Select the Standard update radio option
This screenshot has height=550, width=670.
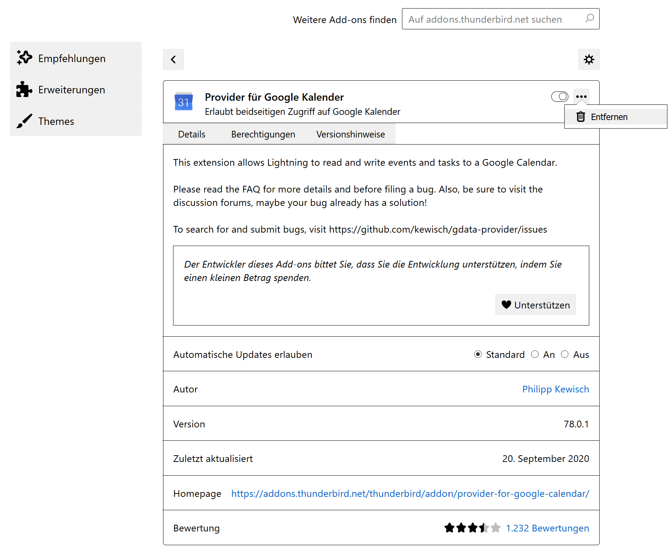[478, 355]
